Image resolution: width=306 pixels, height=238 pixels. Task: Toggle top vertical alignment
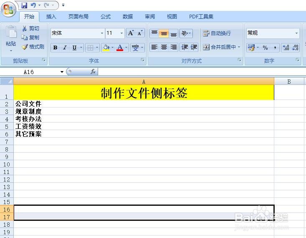pos(154,33)
